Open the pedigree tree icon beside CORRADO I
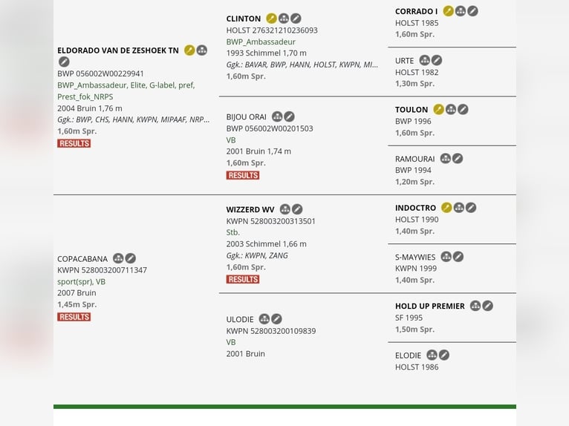Image resolution: width=569 pixels, height=426 pixels. [461, 11]
